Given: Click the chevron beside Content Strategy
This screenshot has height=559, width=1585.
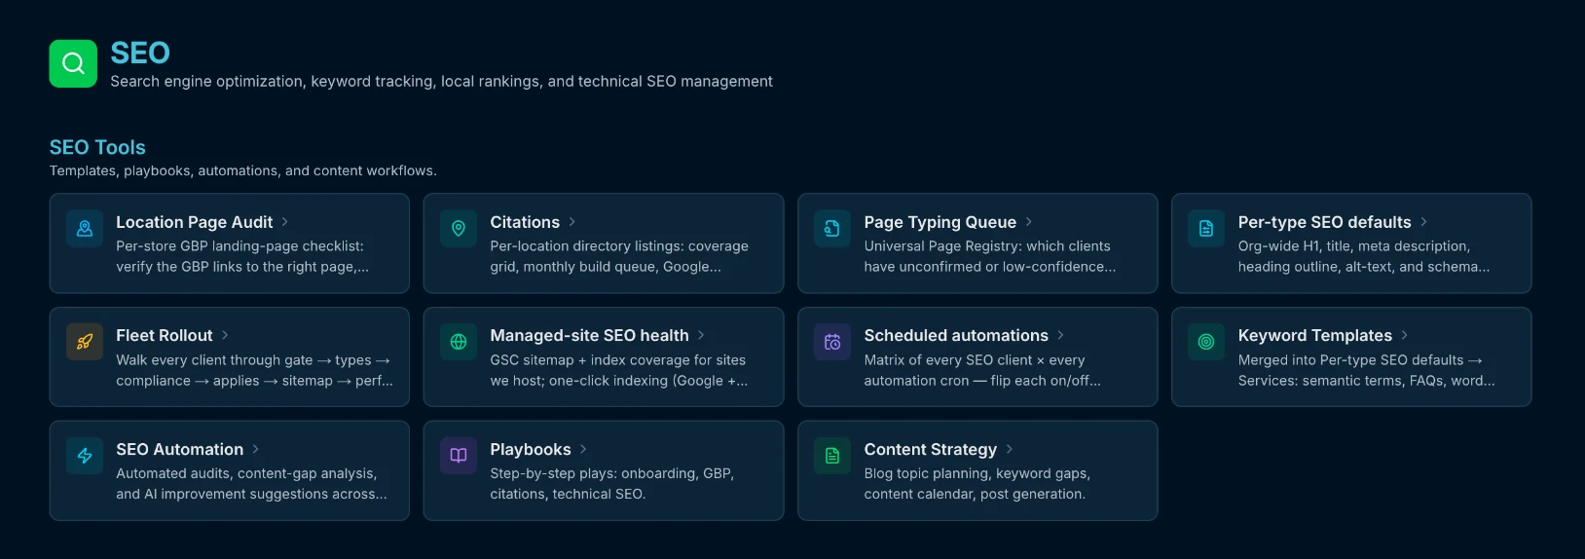Looking at the screenshot, I should (1009, 449).
